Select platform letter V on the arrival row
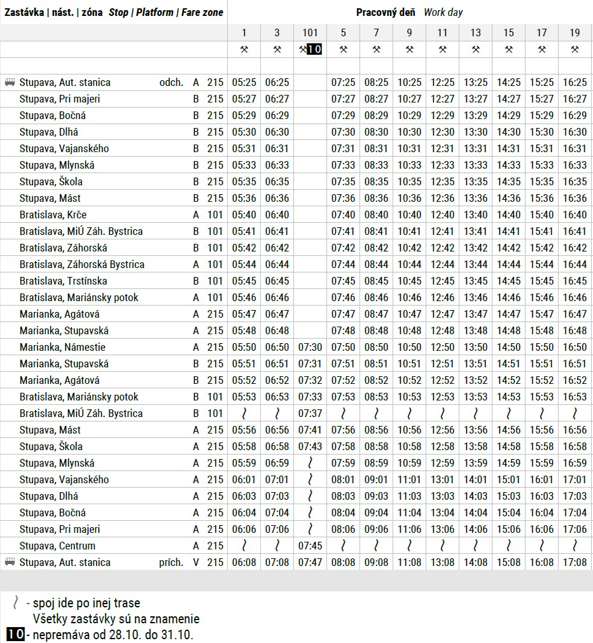This screenshot has width=593, height=643. [197, 562]
